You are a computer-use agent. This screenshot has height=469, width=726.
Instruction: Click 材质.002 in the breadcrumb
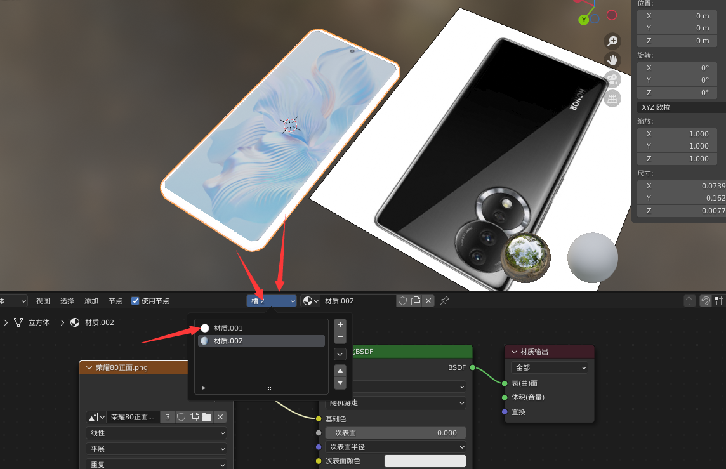point(100,322)
